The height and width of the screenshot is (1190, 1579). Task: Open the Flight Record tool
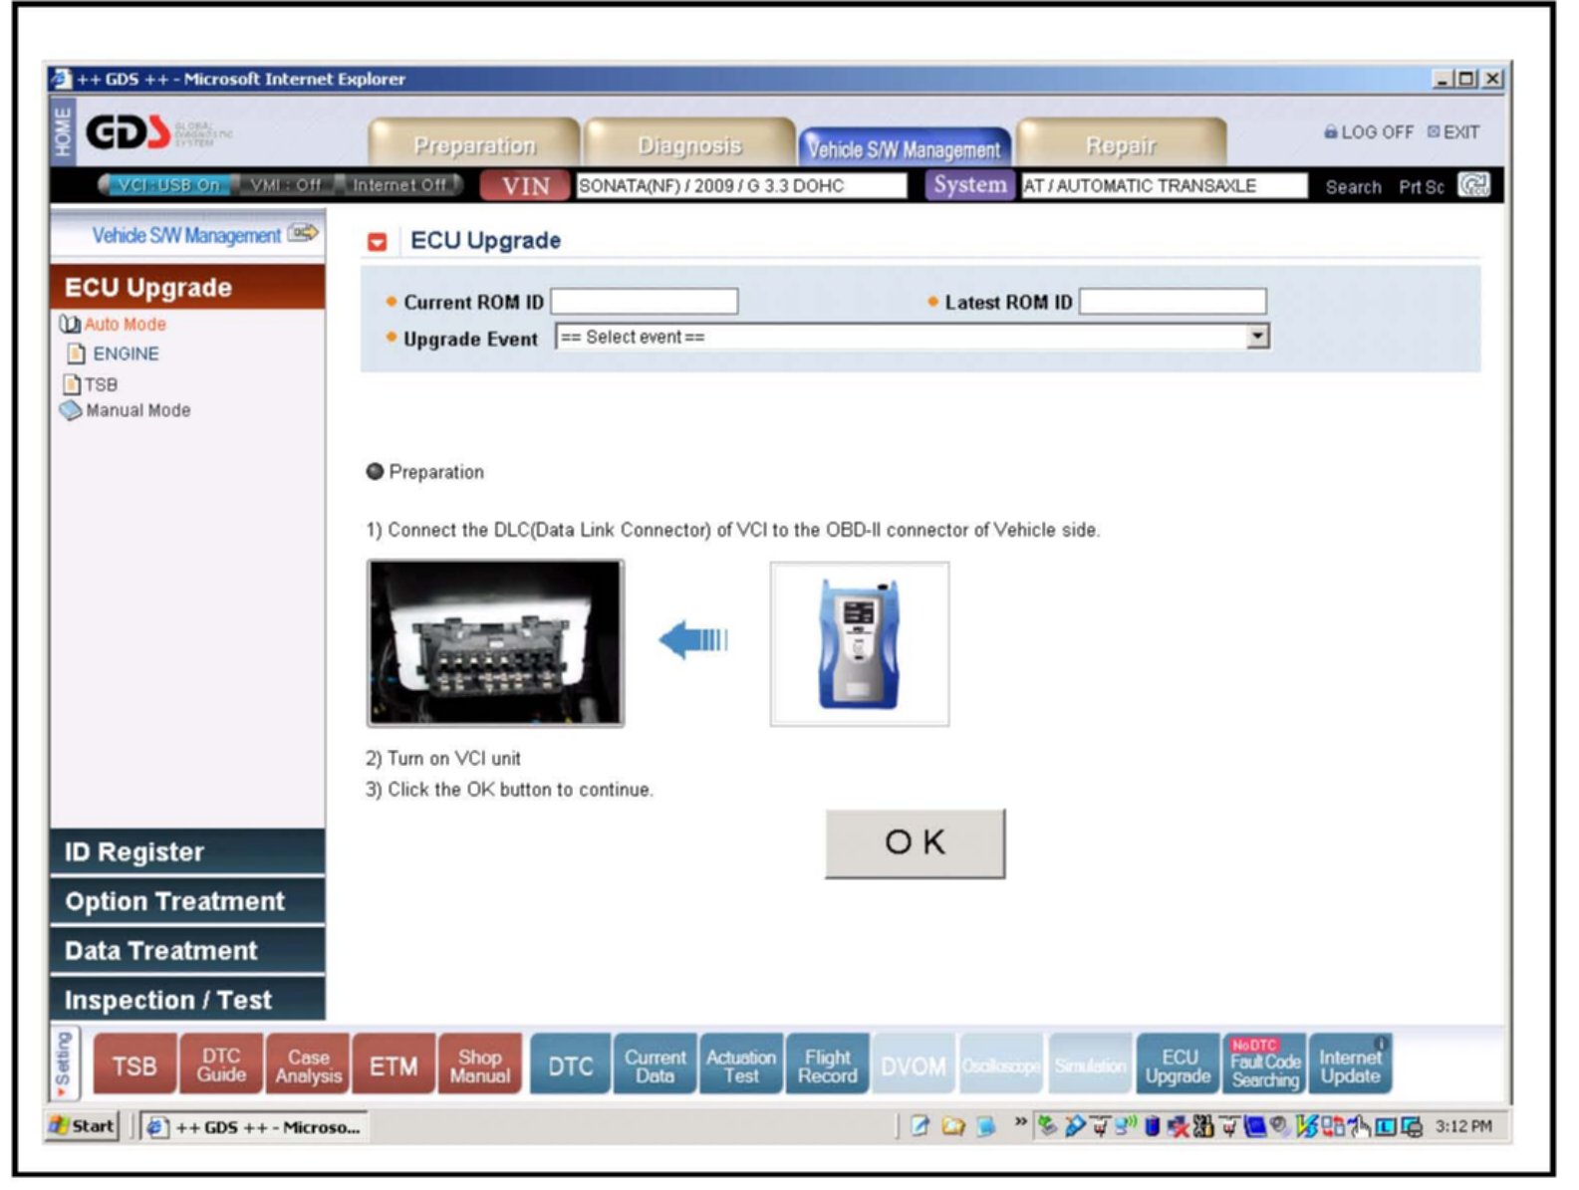coord(827,1066)
